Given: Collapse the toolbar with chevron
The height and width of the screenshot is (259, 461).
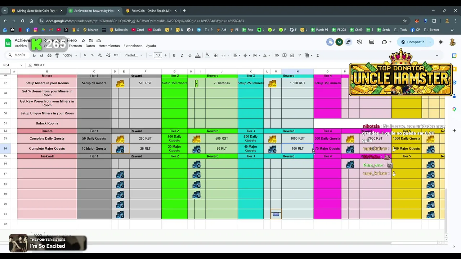Looking at the screenshot, I should click(x=437, y=55).
